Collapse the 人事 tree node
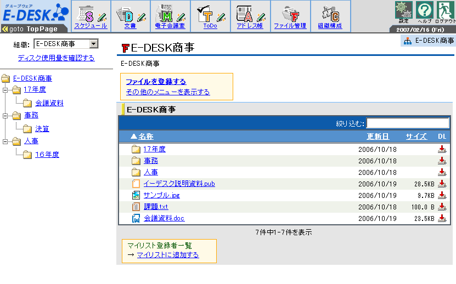Screen dimensions: 456x284 point(5,142)
